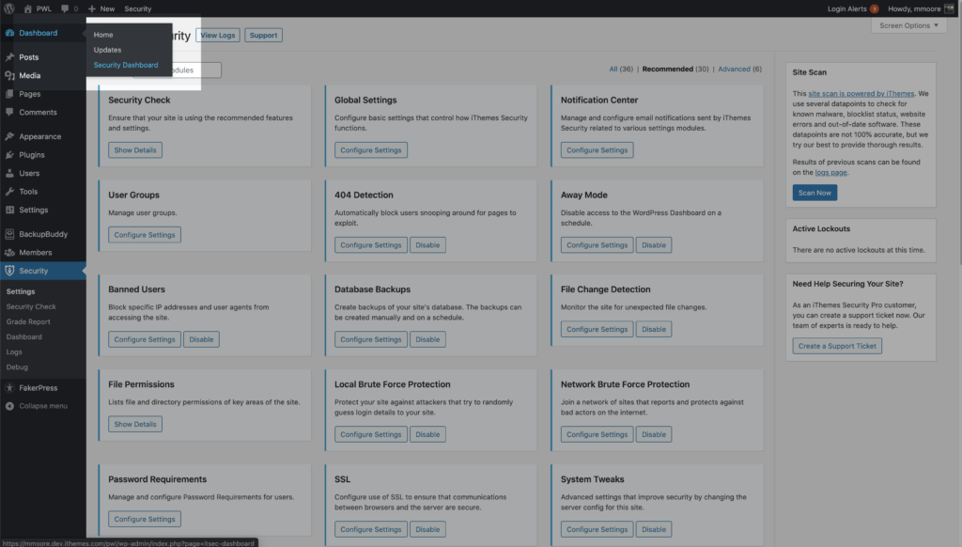Click the Appearance paintbrush icon in the sidebar
The image size is (962, 547).
tap(9, 136)
